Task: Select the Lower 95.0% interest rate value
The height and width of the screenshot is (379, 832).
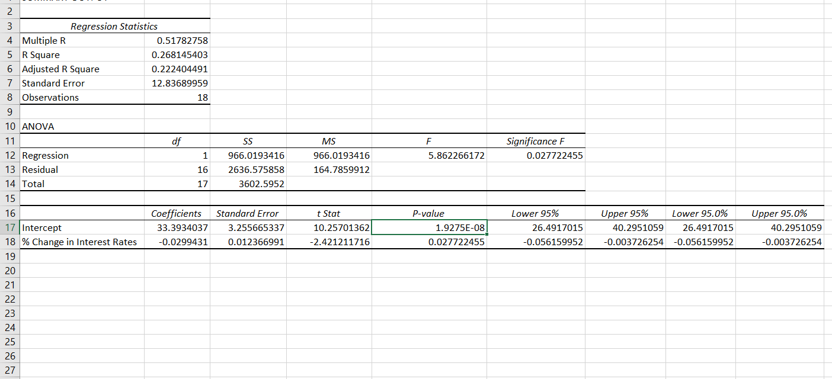Action: coord(700,242)
